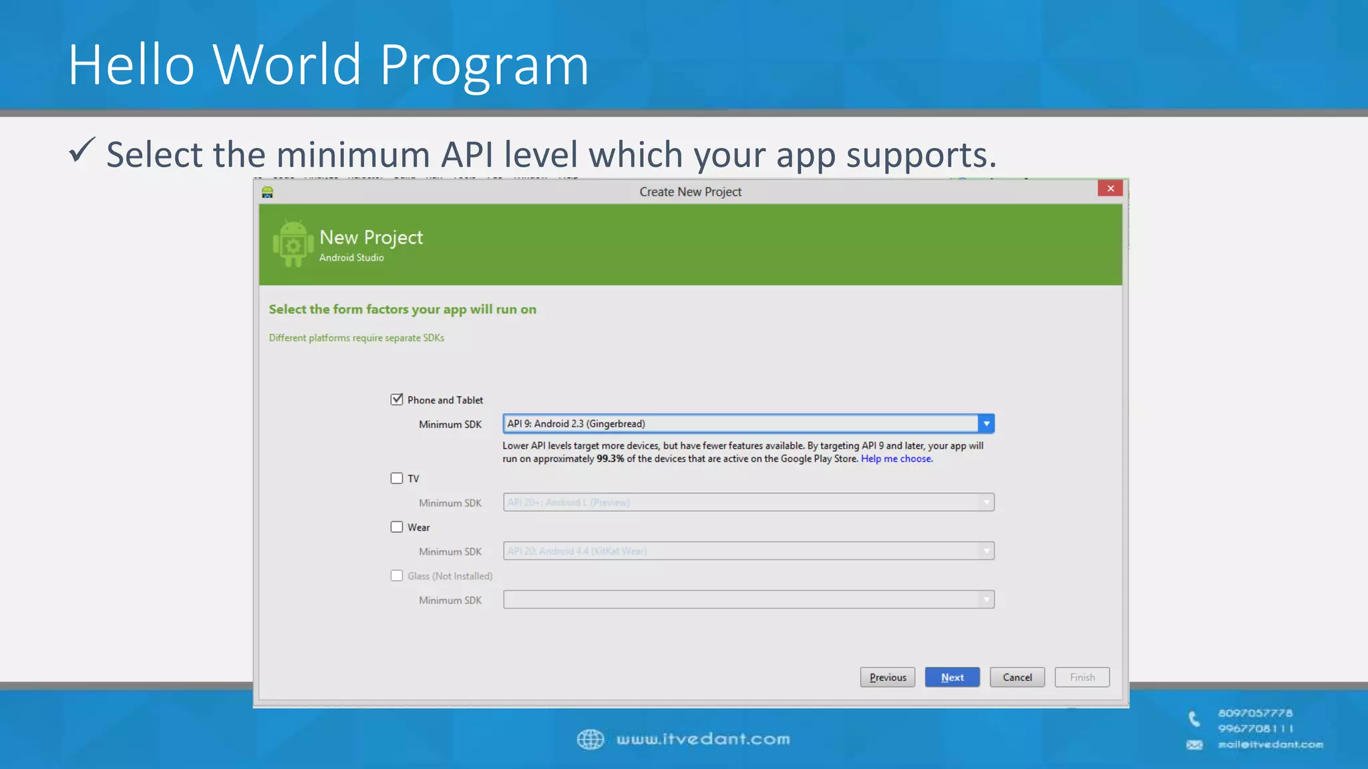Click the 'Hello World Program' slide title
This screenshot has width=1368, height=769.
pos(328,65)
